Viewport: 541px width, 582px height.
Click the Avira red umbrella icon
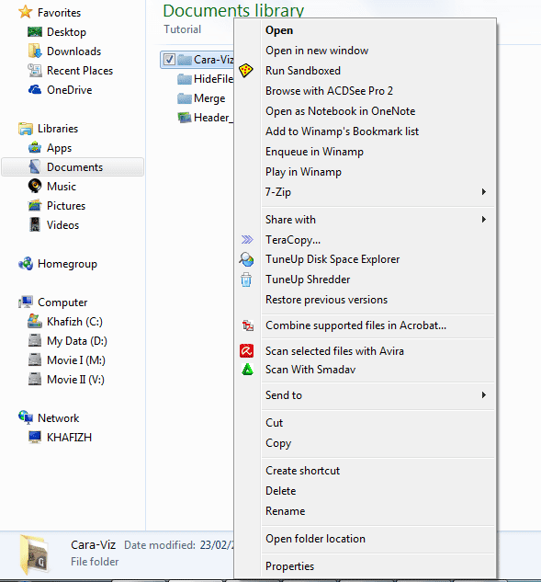pos(246,350)
